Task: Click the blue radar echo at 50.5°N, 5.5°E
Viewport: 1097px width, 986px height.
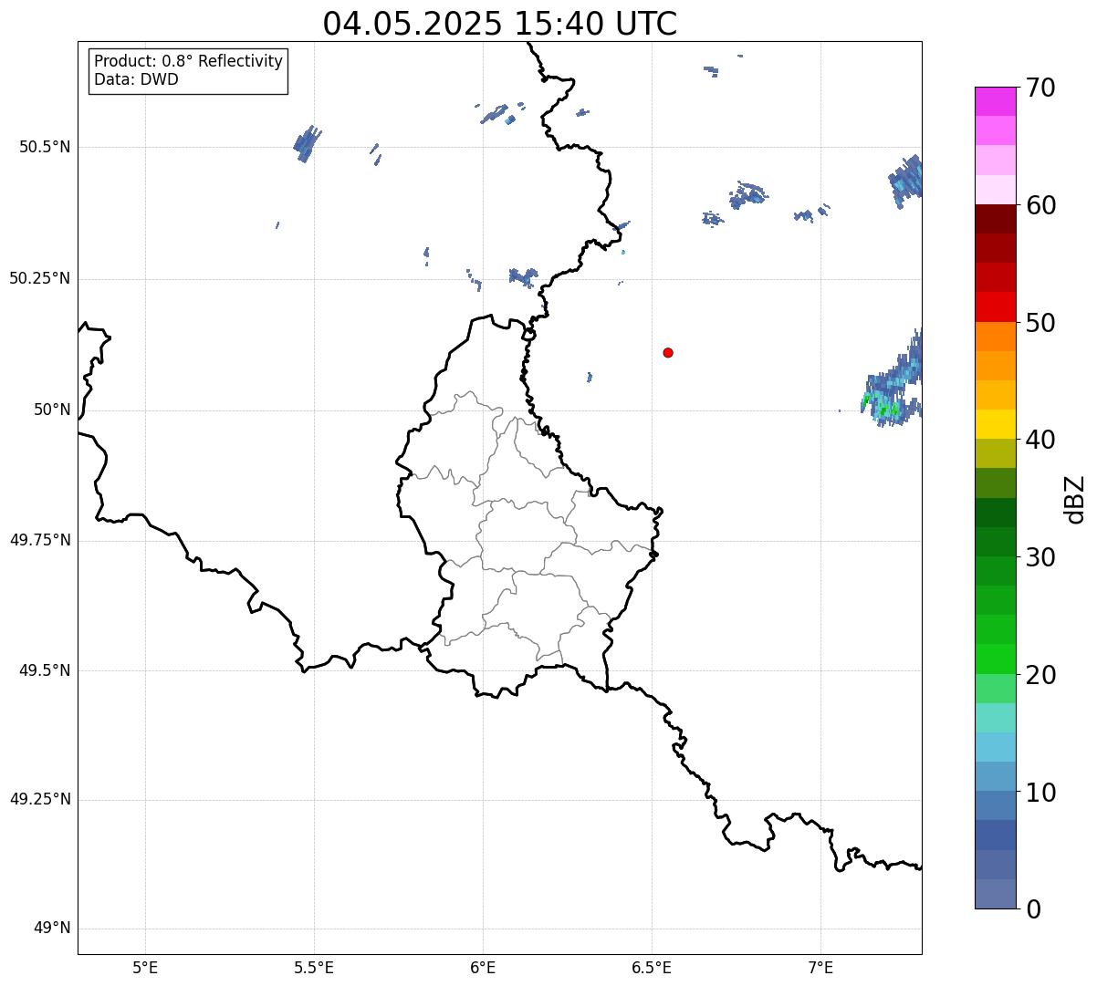Action: (x=308, y=143)
